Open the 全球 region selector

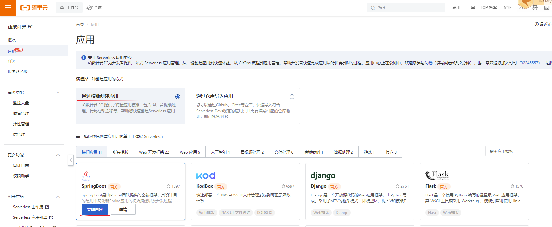tap(94, 8)
